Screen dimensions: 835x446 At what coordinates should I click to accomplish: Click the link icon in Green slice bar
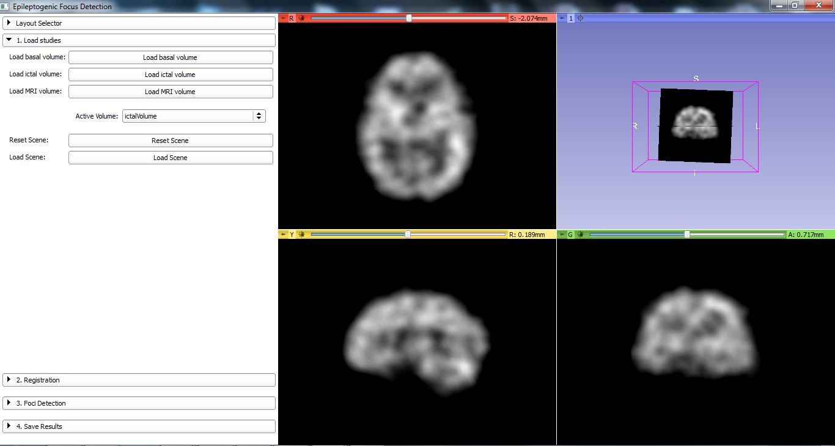pos(580,235)
